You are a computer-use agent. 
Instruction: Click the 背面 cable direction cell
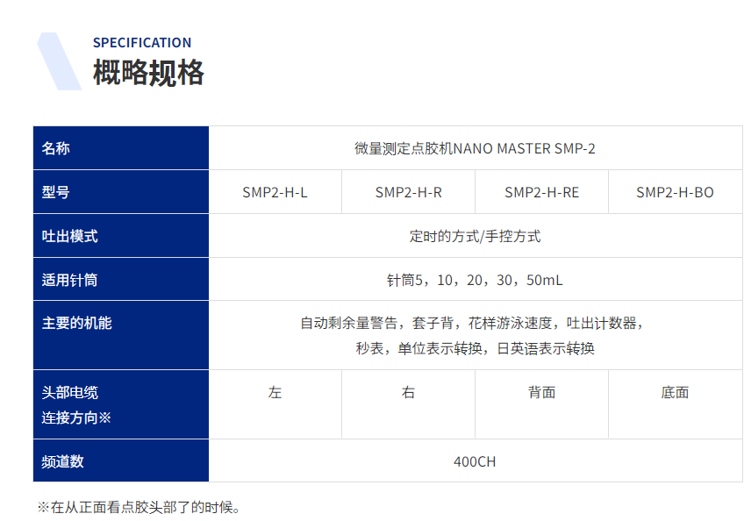tap(541, 393)
